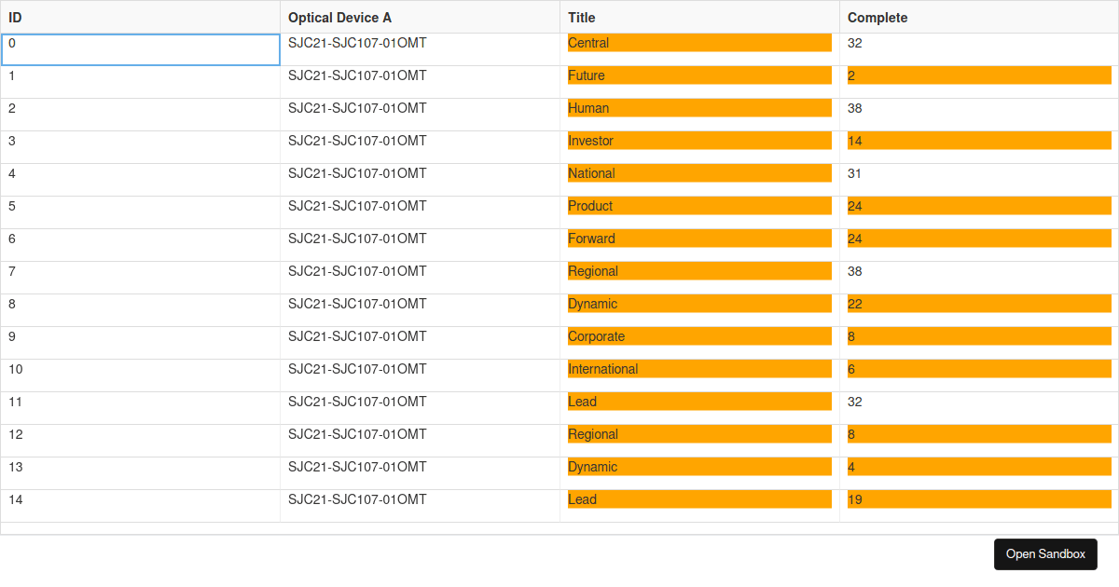Click the Optical Device A column header
1119x587 pixels.
pyautogui.click(x=420, y=18)
